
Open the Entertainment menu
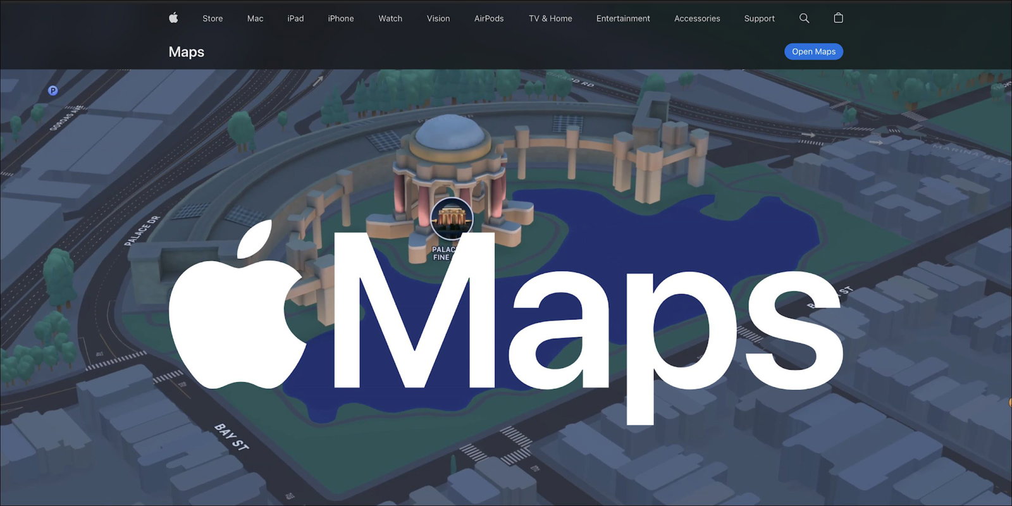623,18
